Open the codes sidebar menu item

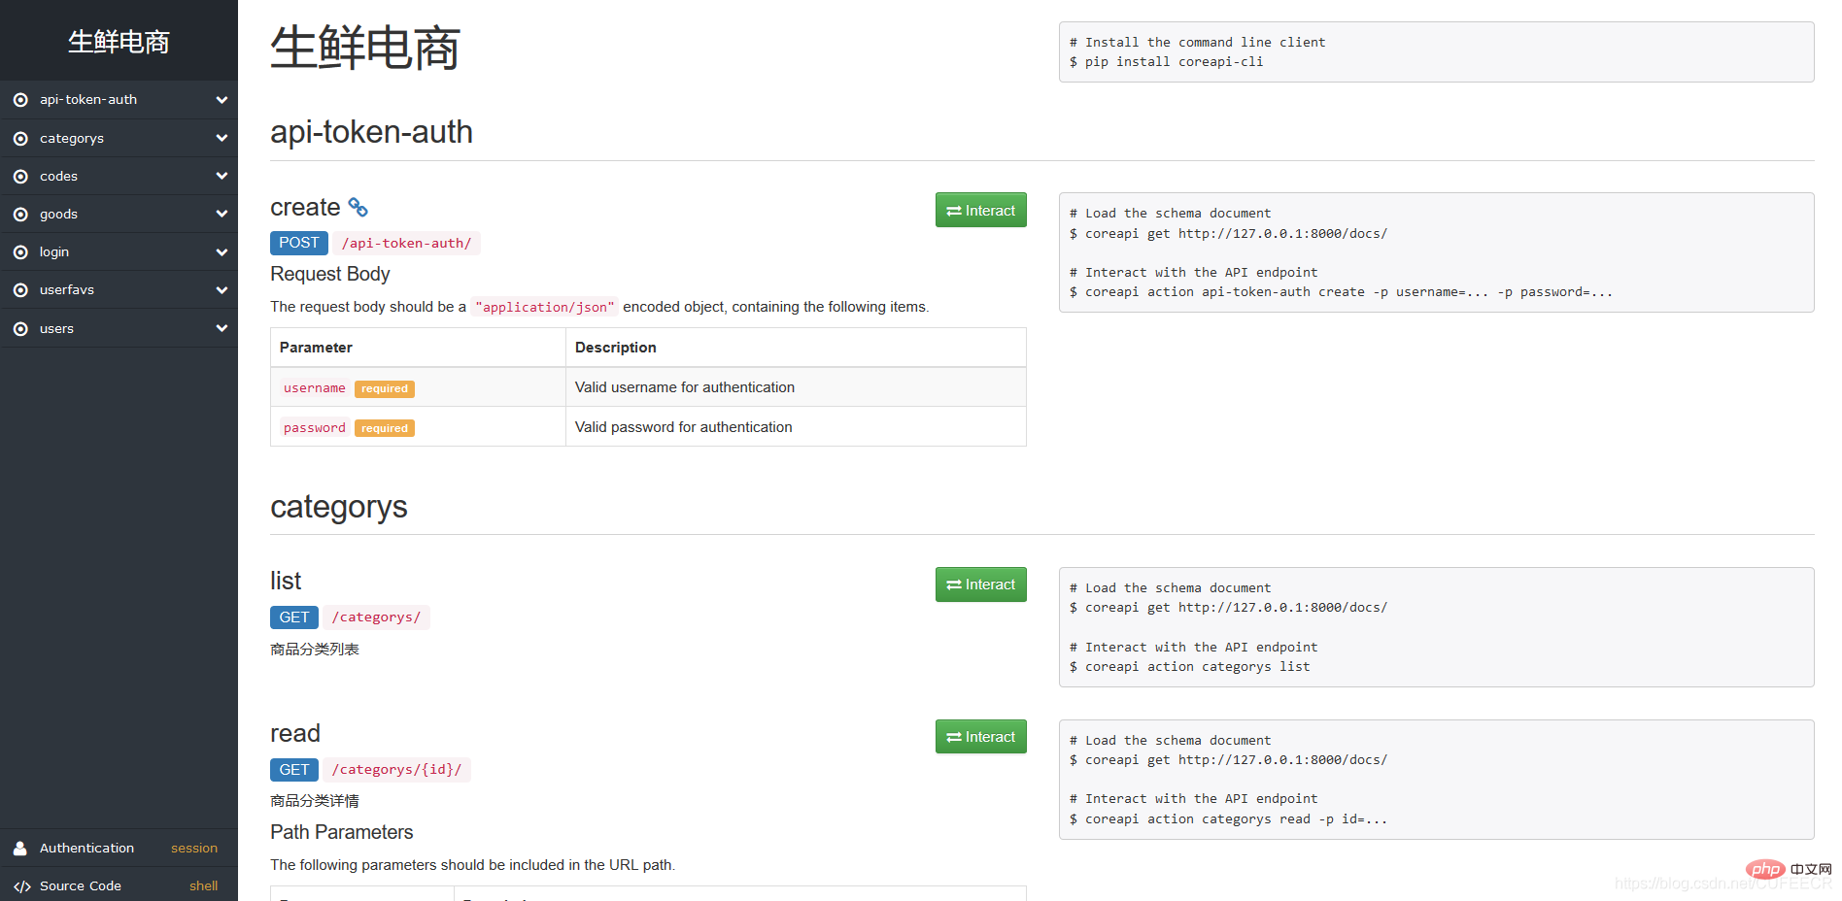pos(58,177)
